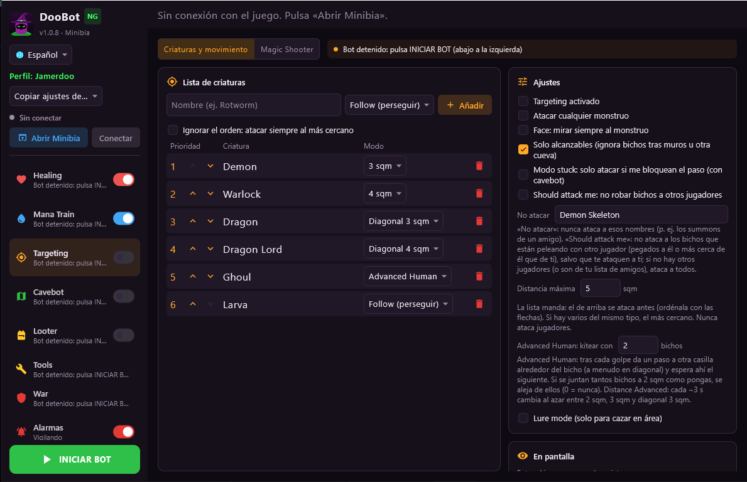Open the new creature mode dropdown
The image size is (747, 482).
pyautogui.click(x=390, y=105)
